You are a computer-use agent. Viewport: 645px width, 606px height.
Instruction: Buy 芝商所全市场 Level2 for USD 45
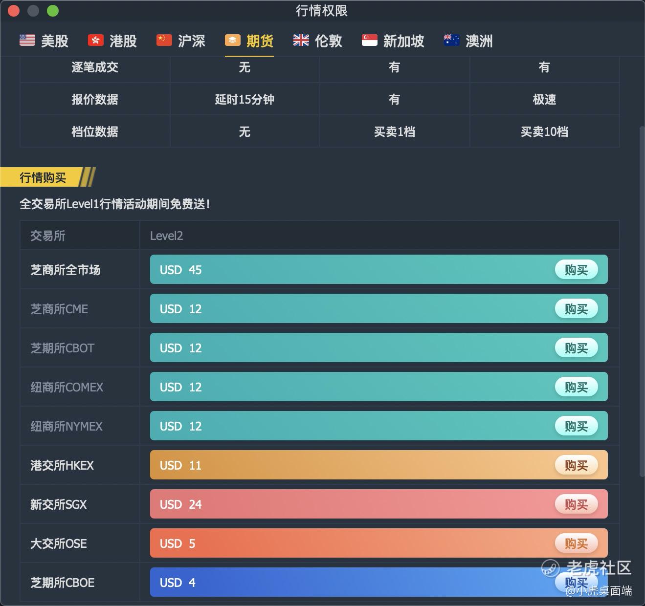[x=576, y=270]
